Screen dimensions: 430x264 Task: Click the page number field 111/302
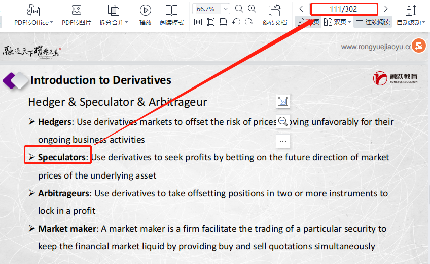pos(344,9)
